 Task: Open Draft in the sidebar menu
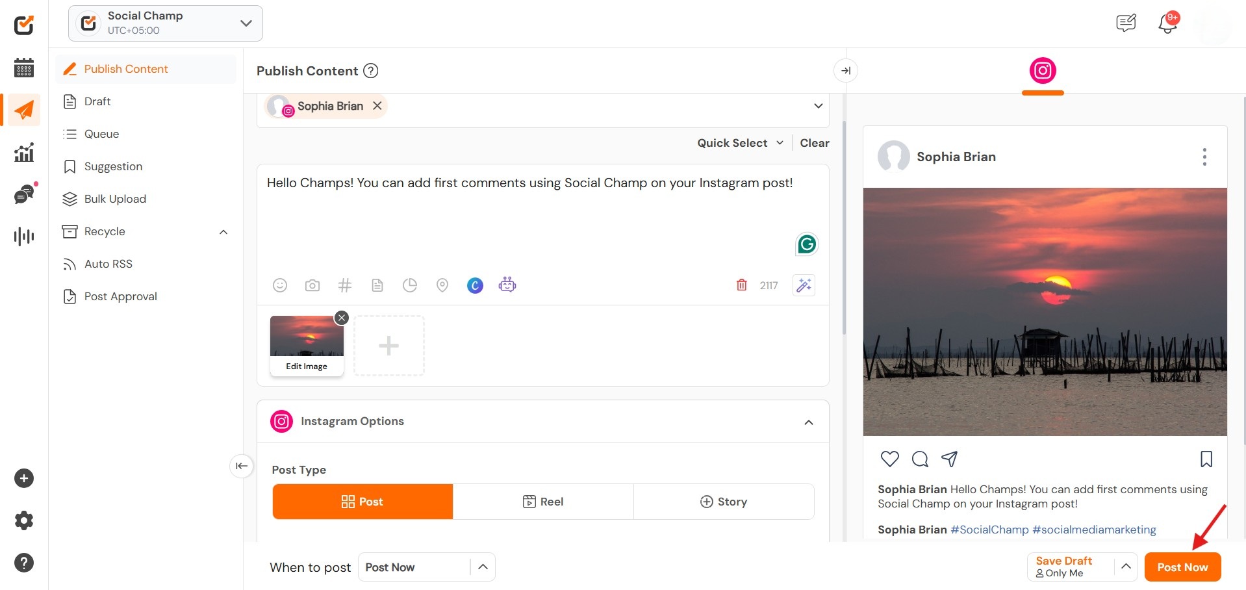point(97,101)
